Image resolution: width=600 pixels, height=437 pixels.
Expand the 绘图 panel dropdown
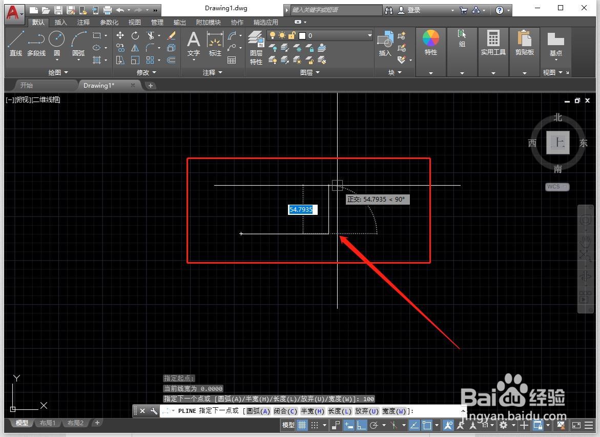(58, 72)
